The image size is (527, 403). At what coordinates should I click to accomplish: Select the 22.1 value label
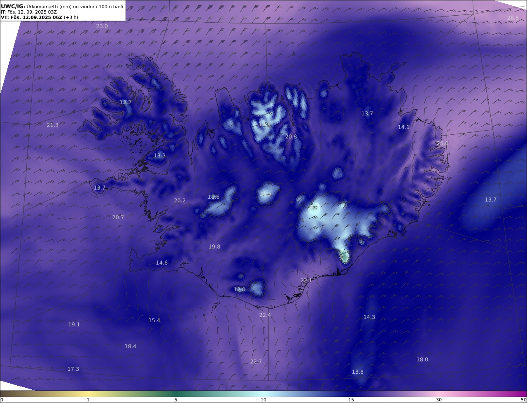coord(306,281)
